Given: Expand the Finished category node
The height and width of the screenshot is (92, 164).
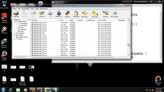Looking at the screenshot, I should click(x=14, y=35).
